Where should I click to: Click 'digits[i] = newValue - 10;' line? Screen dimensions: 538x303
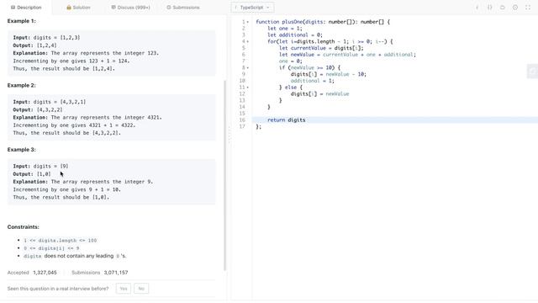[x=329, y=74]
